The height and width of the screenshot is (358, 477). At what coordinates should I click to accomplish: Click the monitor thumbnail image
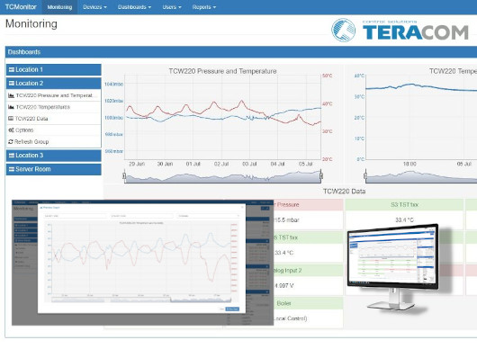point(392,266)
